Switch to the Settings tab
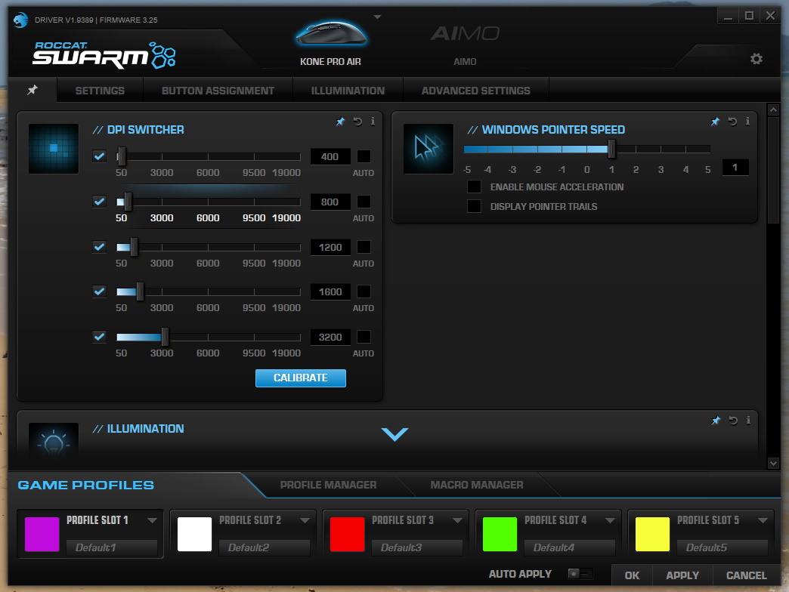Viewport: 789px width, 592px height. 100,91
